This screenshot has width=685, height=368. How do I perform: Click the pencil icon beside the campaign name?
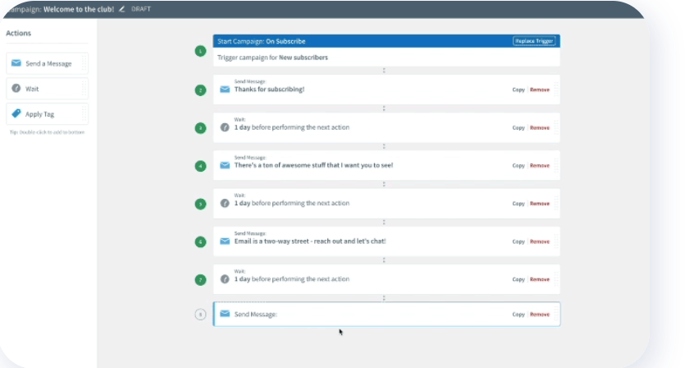pos(122,9)
